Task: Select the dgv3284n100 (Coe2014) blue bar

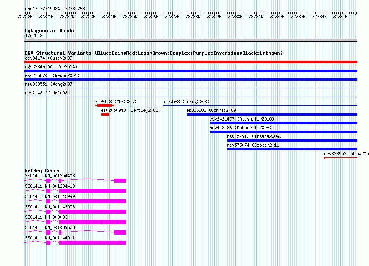Action: coord(191,71)
